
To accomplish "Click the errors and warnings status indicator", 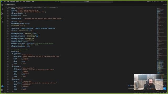I will tap(3, 93).
